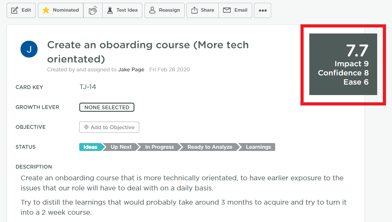Click the 7.7 ICE score number
392x222 pixels.
pyautogui.click(x=357, y=51)
